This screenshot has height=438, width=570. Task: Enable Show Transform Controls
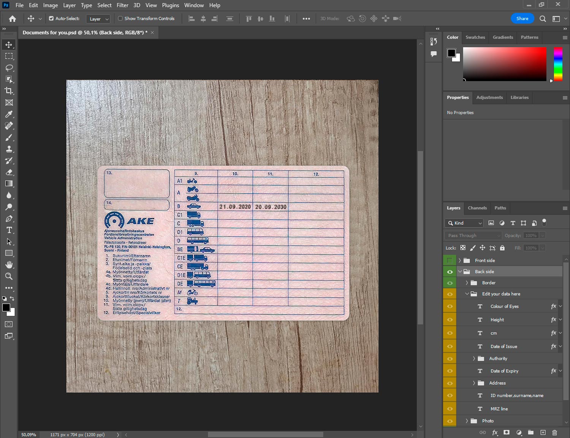120,18
